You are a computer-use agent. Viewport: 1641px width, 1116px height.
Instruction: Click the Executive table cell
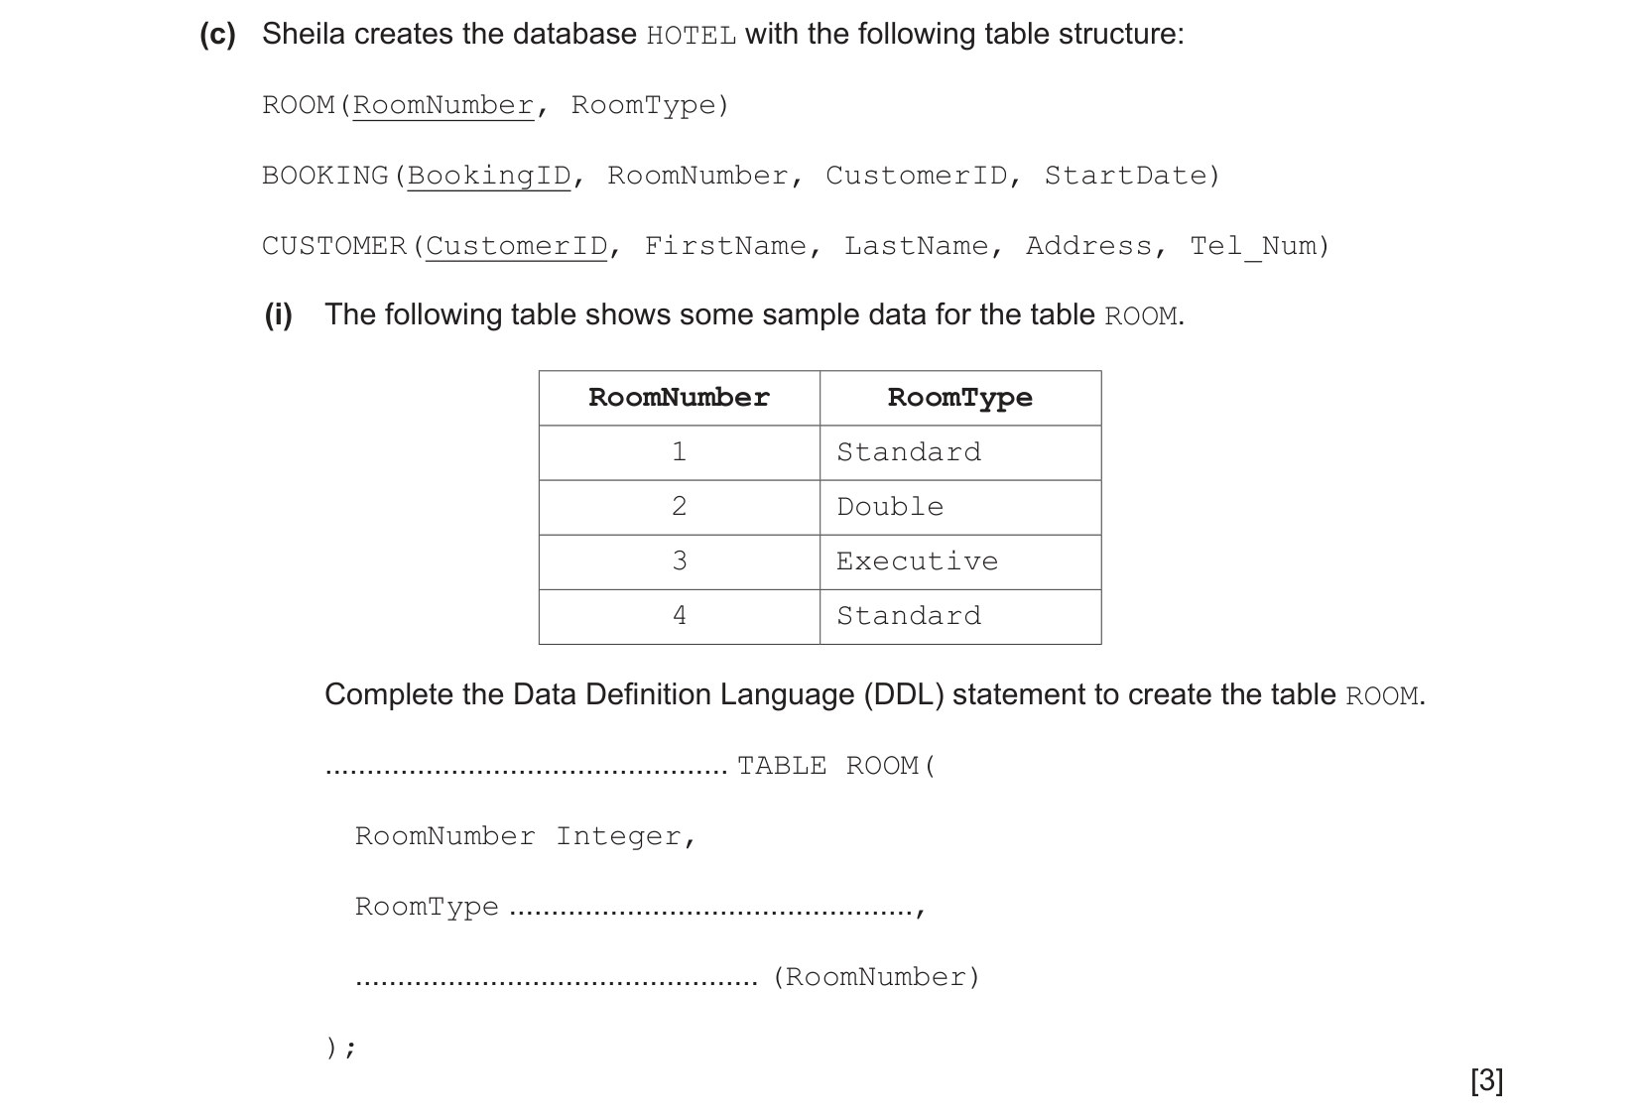[x=960, y=562]
